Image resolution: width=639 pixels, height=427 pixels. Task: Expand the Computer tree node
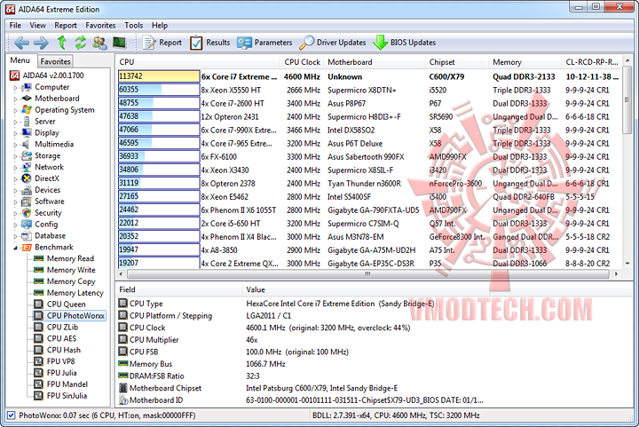tap(15, 87)
